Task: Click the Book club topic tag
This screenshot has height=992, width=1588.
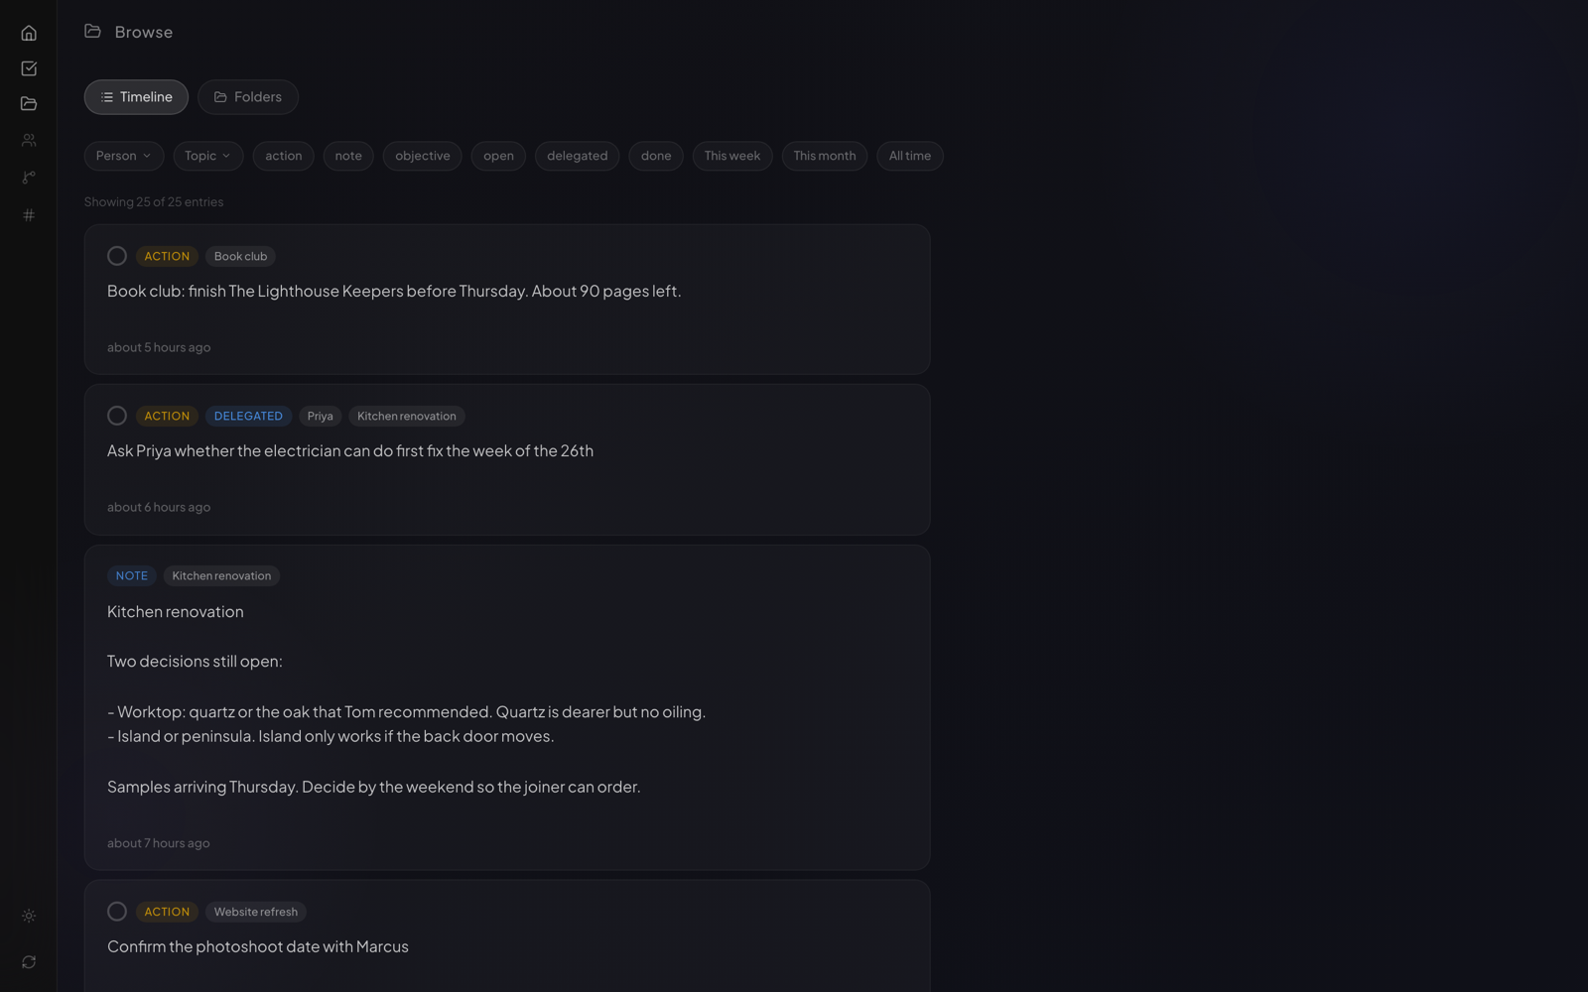Action: (241, 256)
